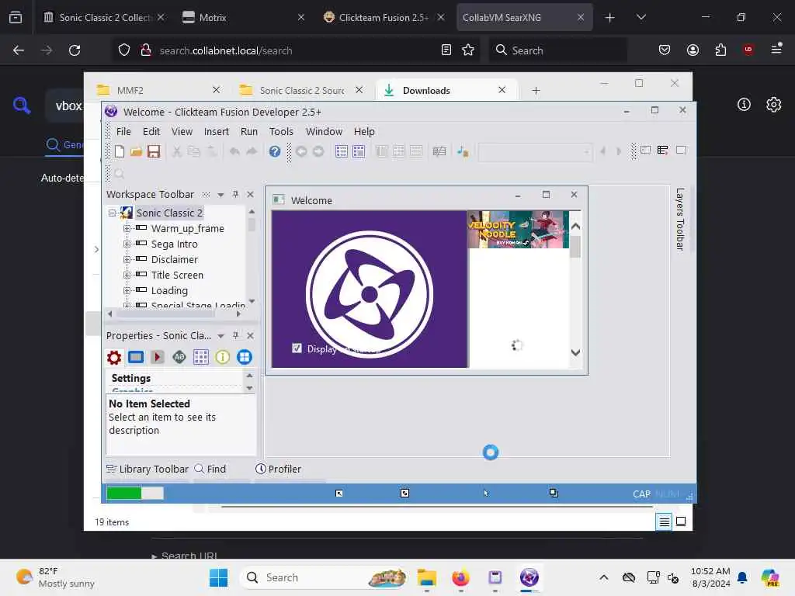Open the Data Elements music note icon
The width and height of the screenshot is (795, 596).
[463, 151]
